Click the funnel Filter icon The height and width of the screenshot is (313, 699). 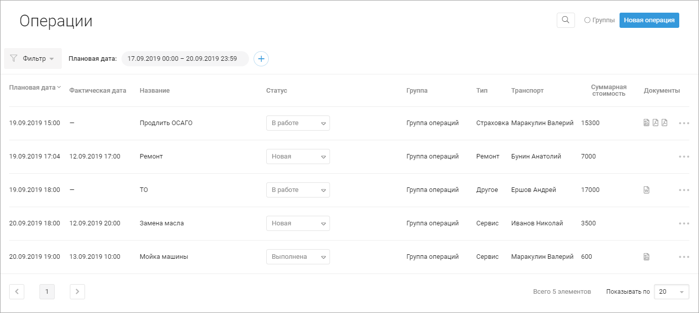point(14,58)
